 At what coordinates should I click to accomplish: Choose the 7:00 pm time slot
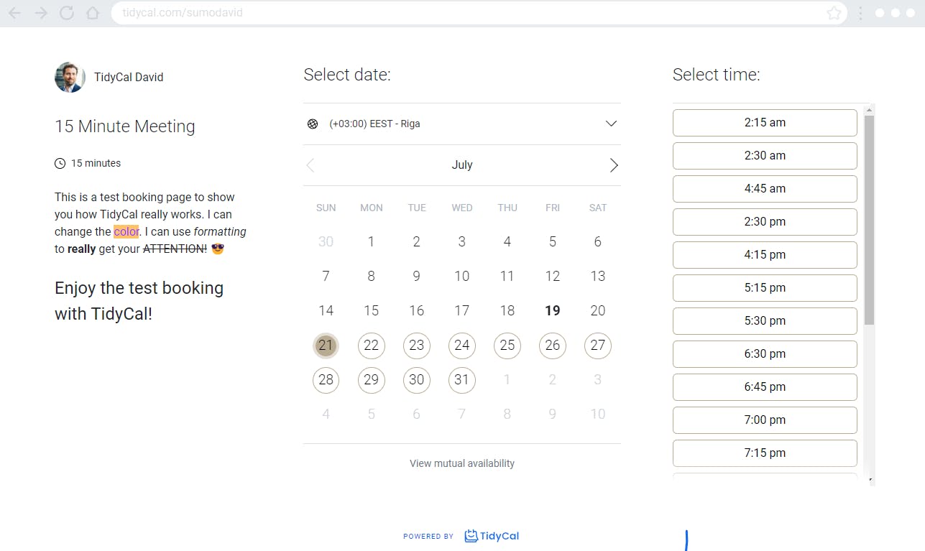tap(765, 420)
